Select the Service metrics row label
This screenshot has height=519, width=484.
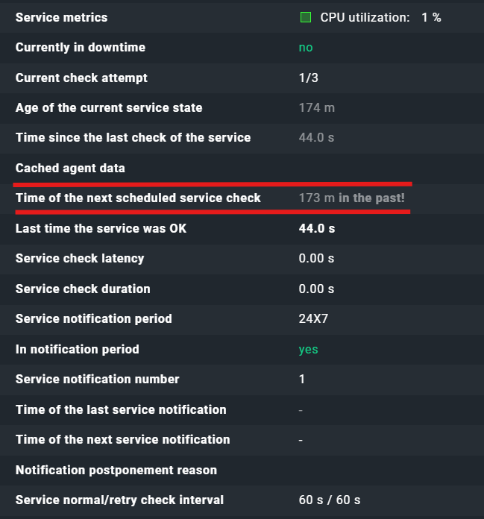click(61, 17)
